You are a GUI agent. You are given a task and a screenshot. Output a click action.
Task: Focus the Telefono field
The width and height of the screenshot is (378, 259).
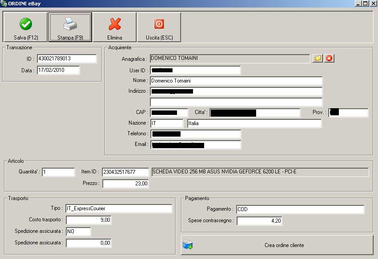click(x=196, y=134)
